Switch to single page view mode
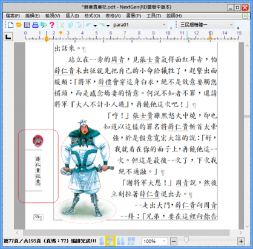 tap(102, 241)
